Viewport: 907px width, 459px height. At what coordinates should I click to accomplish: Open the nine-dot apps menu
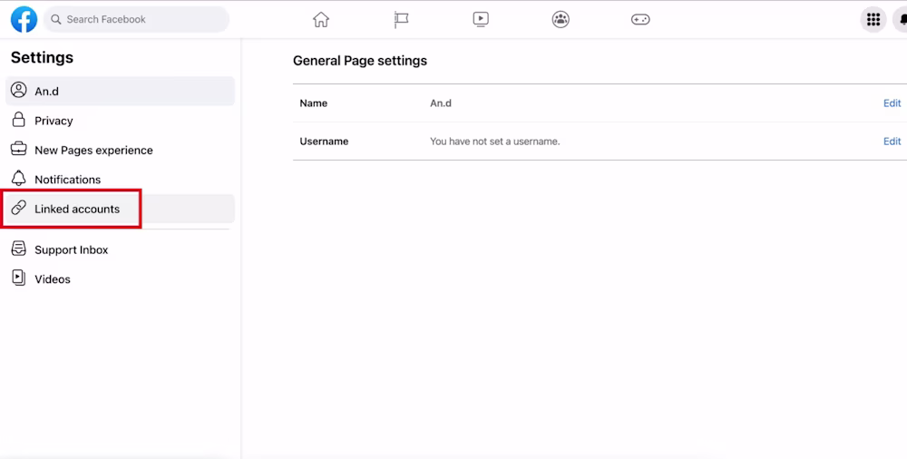point(873,20)
